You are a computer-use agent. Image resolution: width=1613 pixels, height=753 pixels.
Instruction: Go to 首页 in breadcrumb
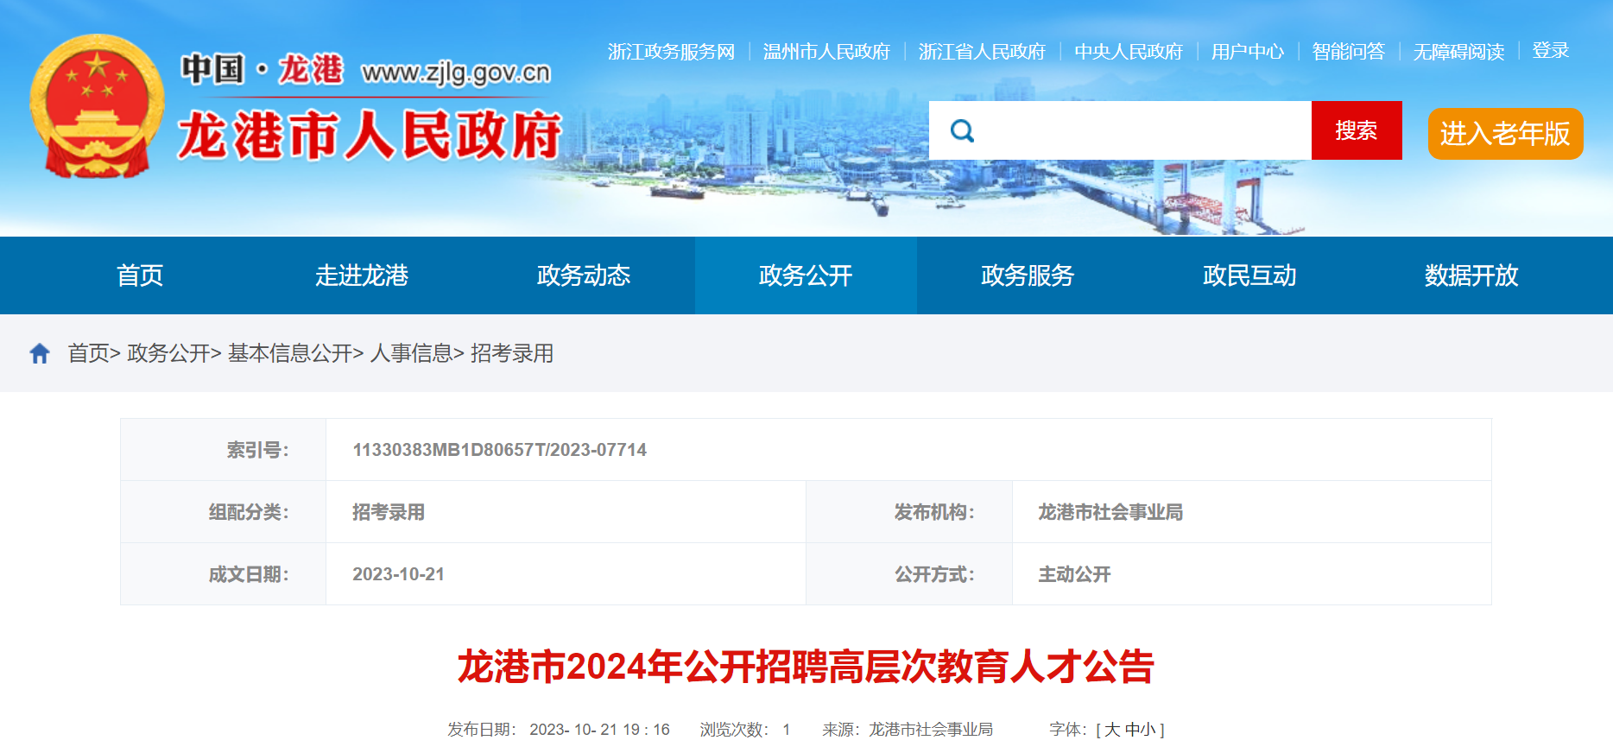point(89,353)
